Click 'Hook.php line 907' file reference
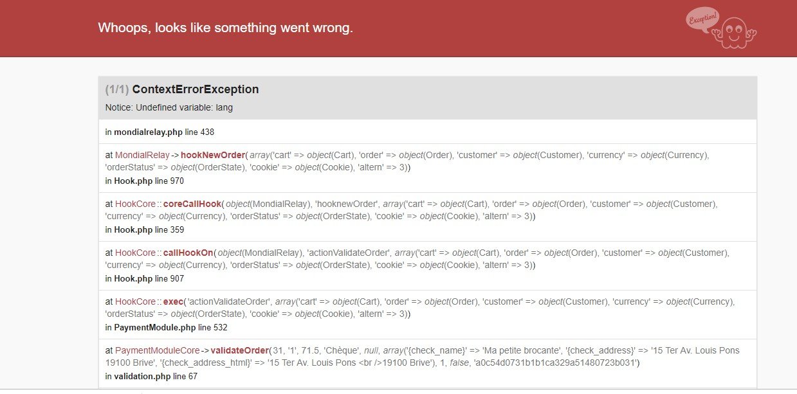 click(149, 278)
